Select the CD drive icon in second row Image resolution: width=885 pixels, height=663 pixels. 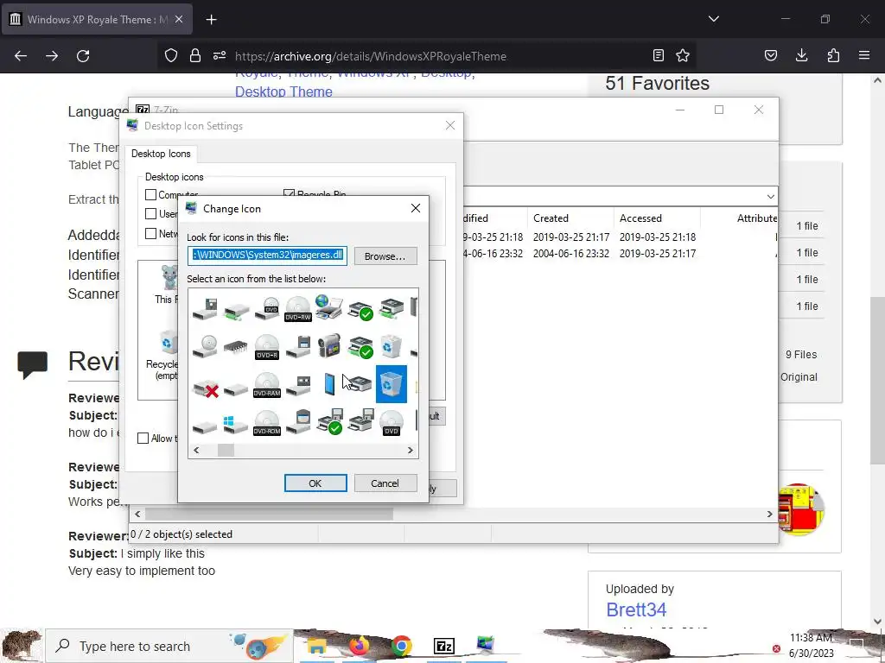point(205,347)
